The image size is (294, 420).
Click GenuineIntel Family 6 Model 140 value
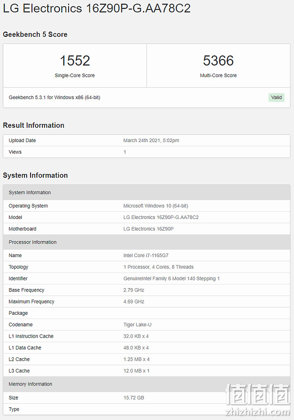[x=171, y=279]
